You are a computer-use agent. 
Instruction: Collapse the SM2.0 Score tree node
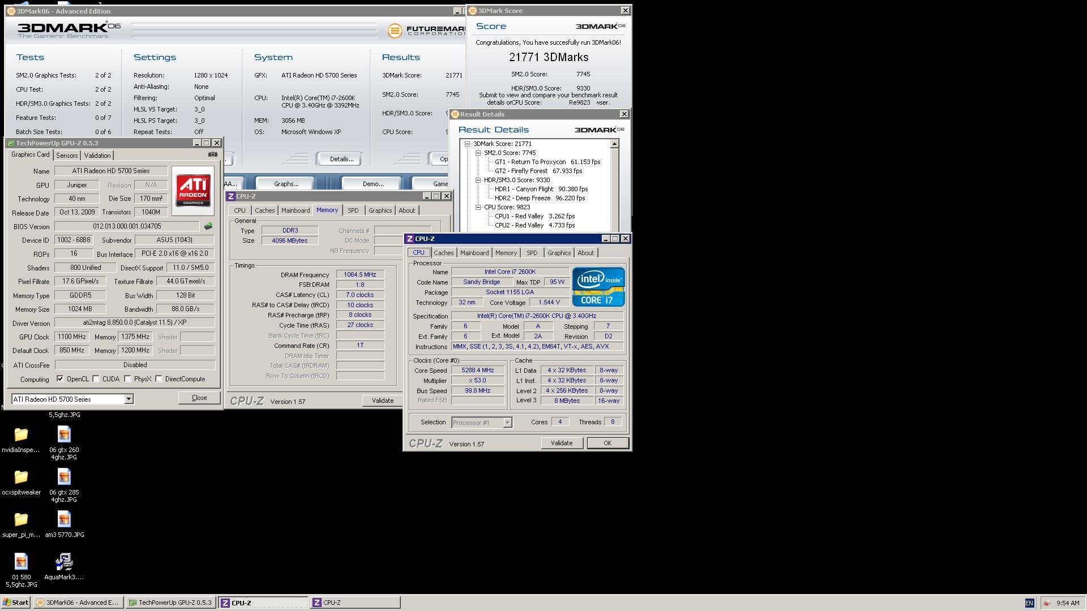(x=478, y=153)
